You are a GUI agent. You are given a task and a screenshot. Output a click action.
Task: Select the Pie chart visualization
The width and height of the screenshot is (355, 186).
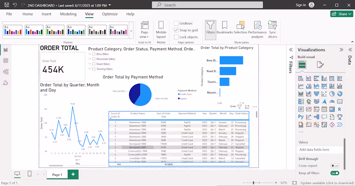331,93
